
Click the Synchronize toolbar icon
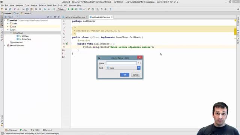coord(10,9)
